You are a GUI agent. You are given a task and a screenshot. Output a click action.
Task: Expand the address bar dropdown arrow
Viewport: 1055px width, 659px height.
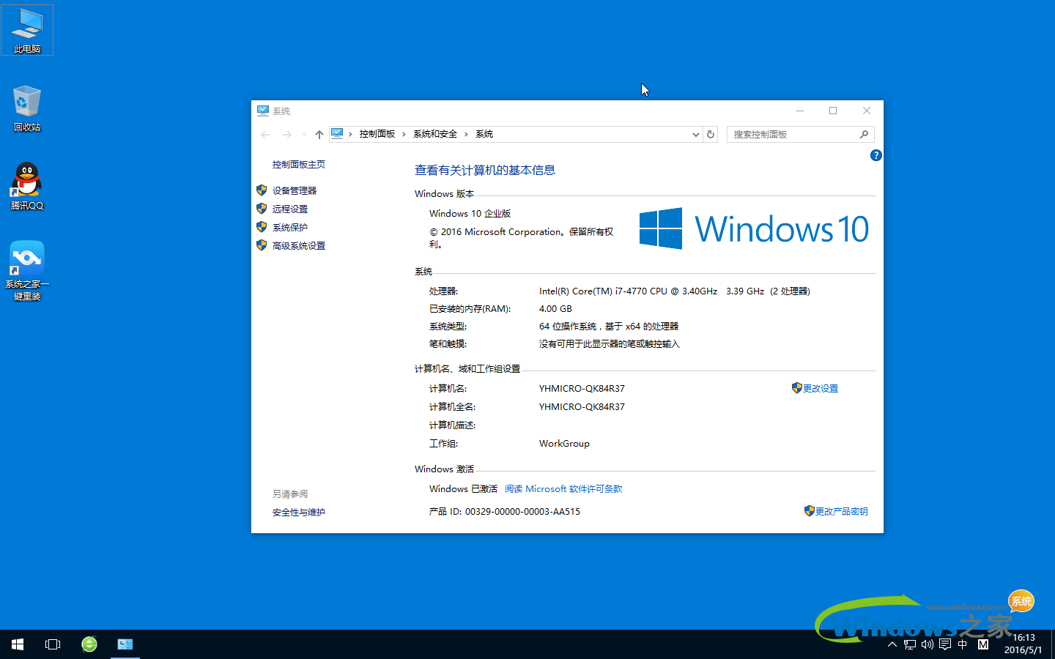pos(695,134)
